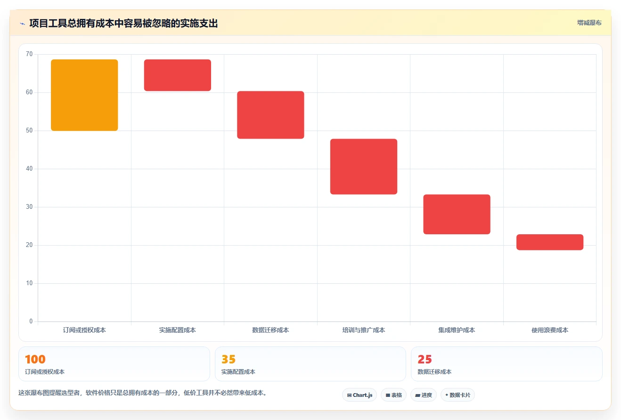This screenshot has width=621, height=420.
Task: Click y-axis tick value 10
Action: [30, 283]
